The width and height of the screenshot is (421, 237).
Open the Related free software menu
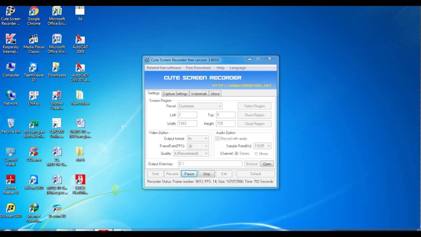(163, 68)
